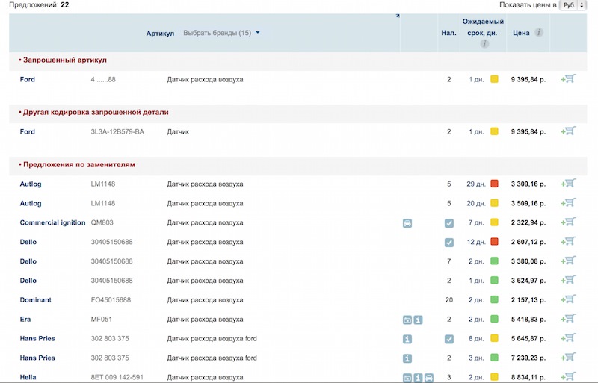
Task: Sort by Артикул column header
Action: click(160, 34)
